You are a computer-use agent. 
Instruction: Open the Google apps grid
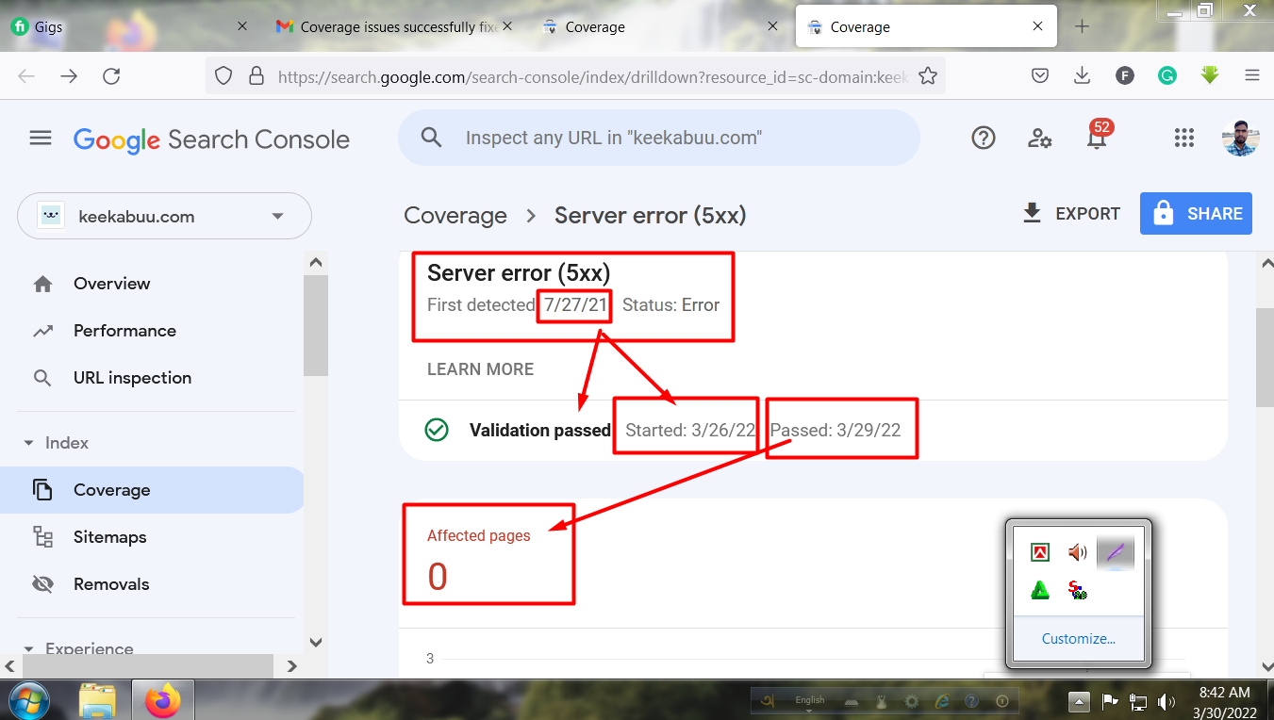[1184, 139]
